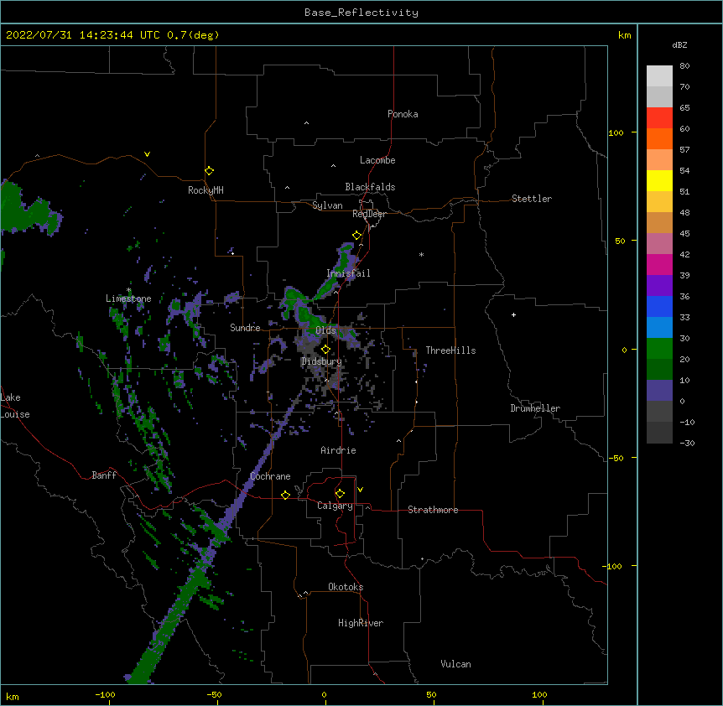The width and height of the screenshot is (723, 706).
Task: Click the yellow diamond between Olds and Didsbury
Action: coord(325,350)
